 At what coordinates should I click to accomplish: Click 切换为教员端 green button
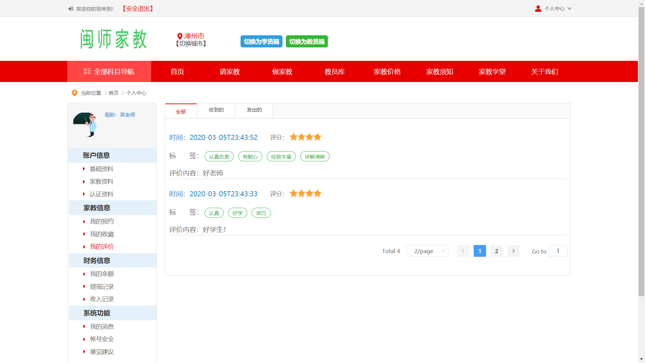coord(307,41)
